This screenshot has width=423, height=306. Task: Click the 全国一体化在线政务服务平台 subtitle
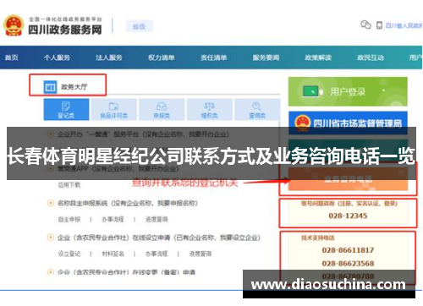65,19
